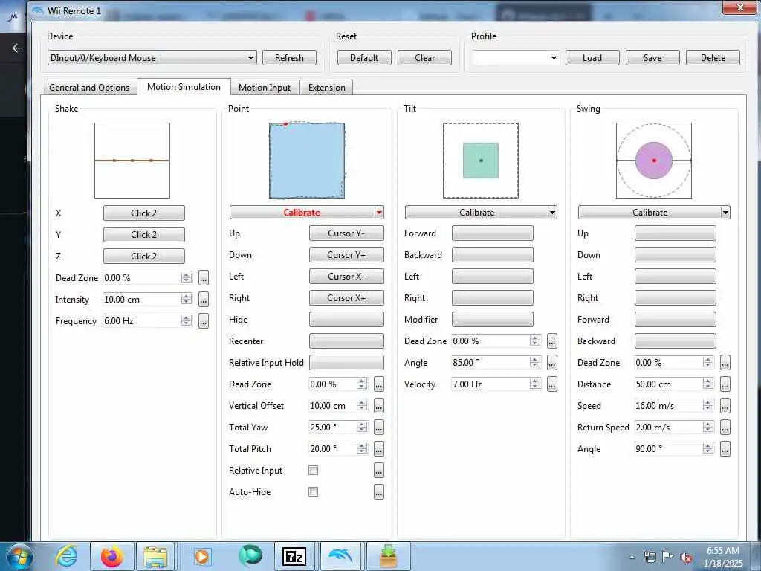Expand the Tilt Calibrate dropdown arrow
761x571 pixels.
point(552,212)
